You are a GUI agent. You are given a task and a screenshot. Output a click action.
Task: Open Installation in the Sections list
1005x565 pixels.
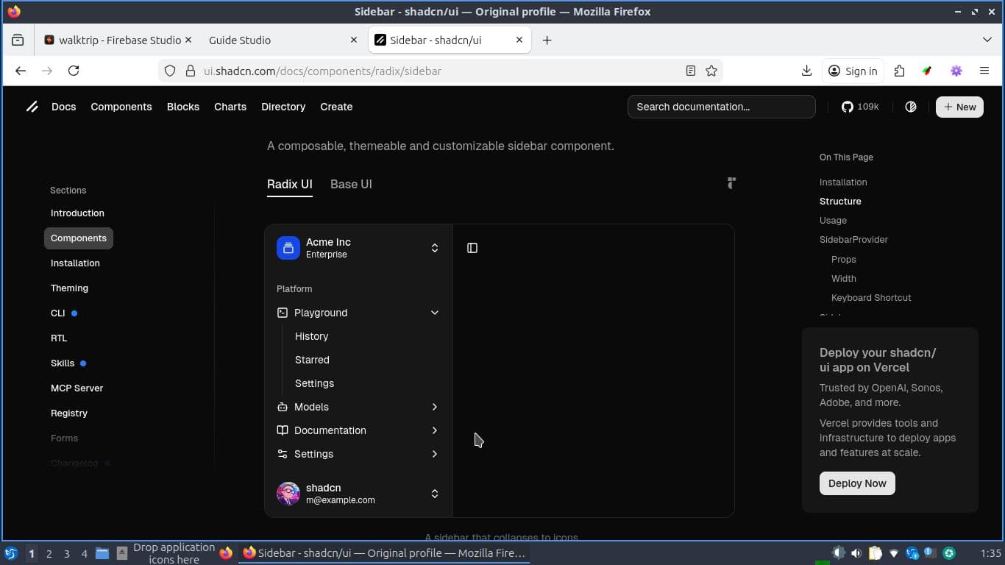[x=75, y=263]
